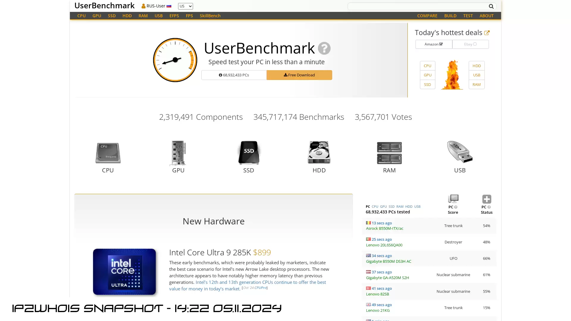Switch to USB tab in tested list

click(x=417, y=207)
